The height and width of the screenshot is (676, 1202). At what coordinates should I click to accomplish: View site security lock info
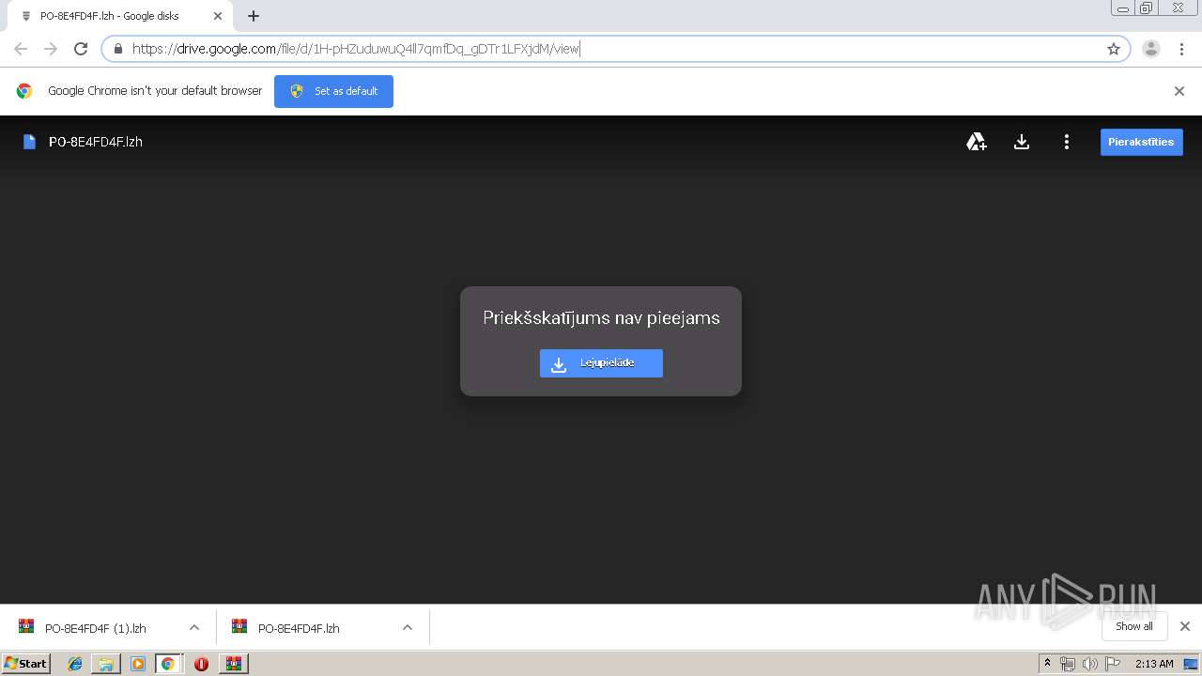[x=118, y=49]
